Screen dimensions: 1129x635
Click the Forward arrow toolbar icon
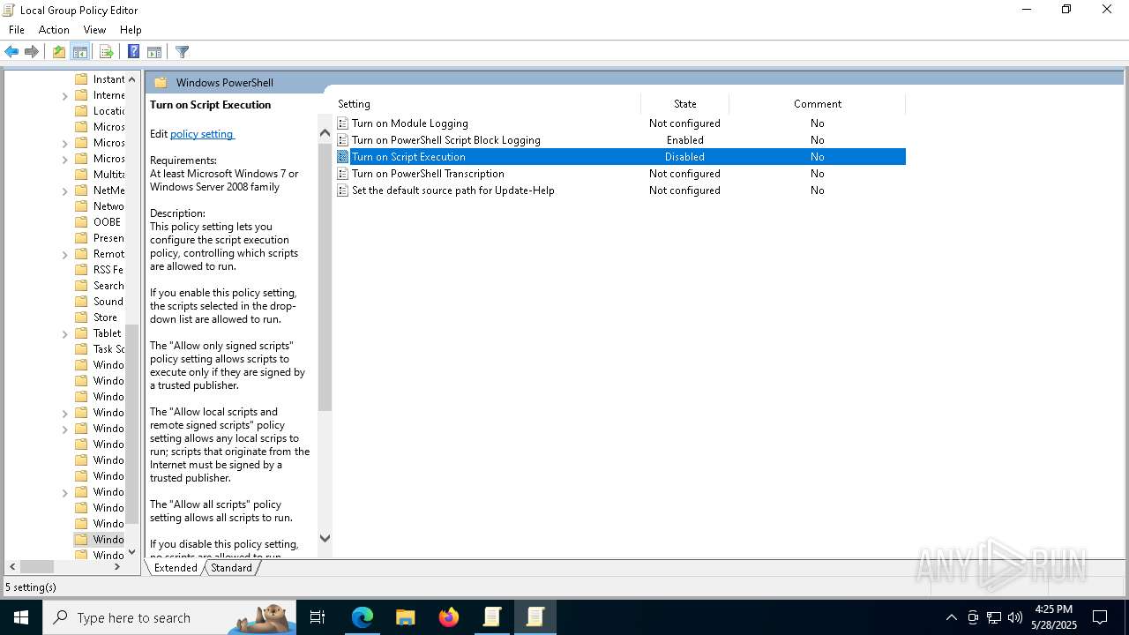point(32,52)
